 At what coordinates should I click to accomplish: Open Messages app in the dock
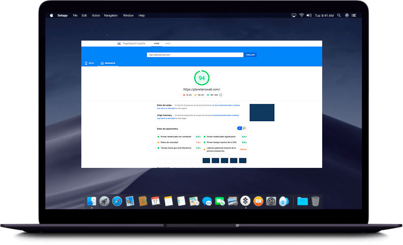pos(207,201)
